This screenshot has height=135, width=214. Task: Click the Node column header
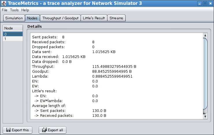[x=13, y=28]
